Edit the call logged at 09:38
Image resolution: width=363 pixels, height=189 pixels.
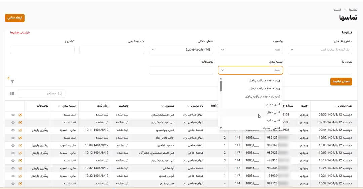[x=20, y=122]
